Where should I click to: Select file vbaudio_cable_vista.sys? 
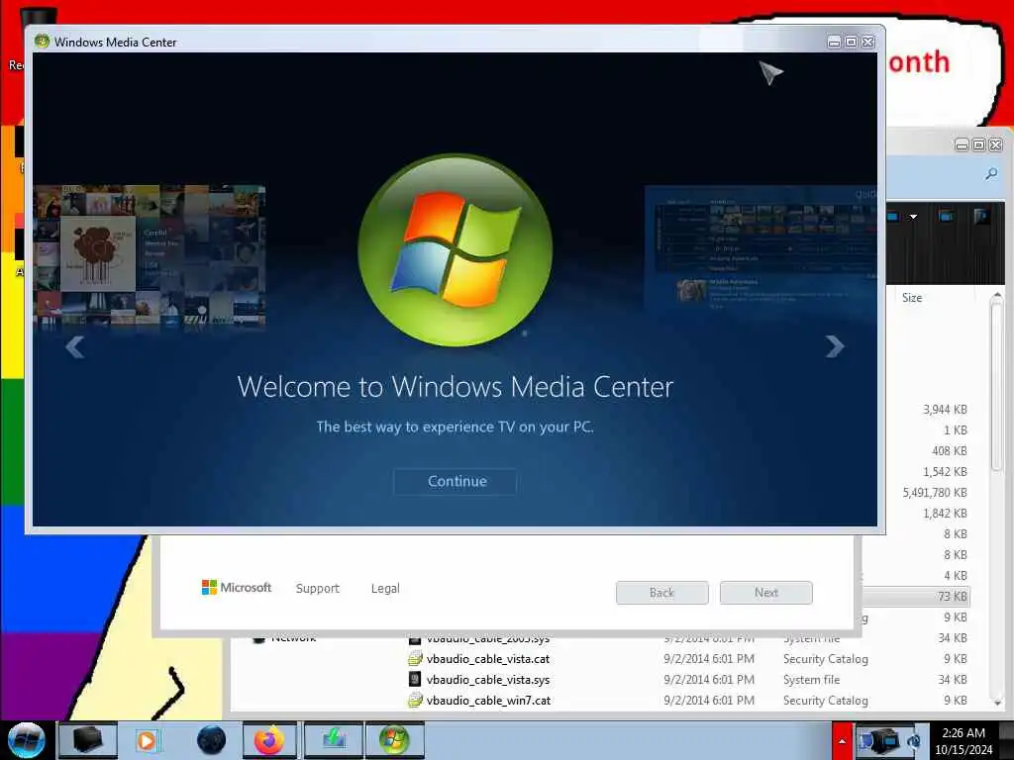(x=488, y=680)
